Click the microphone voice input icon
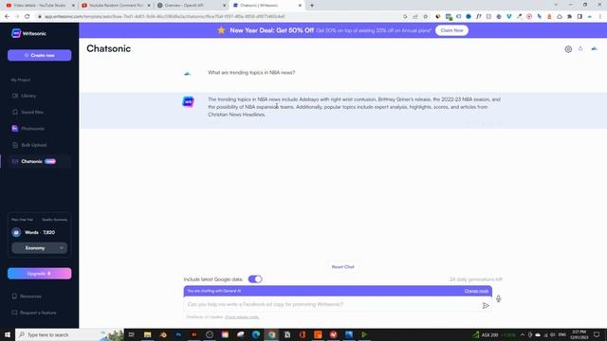607x341 pixels. pos(498,298)
